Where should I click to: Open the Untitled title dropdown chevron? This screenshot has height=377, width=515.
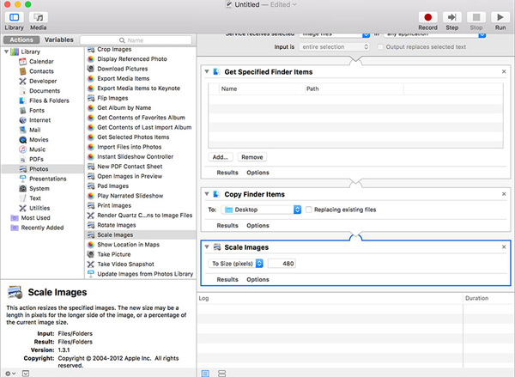coord(294,4)
